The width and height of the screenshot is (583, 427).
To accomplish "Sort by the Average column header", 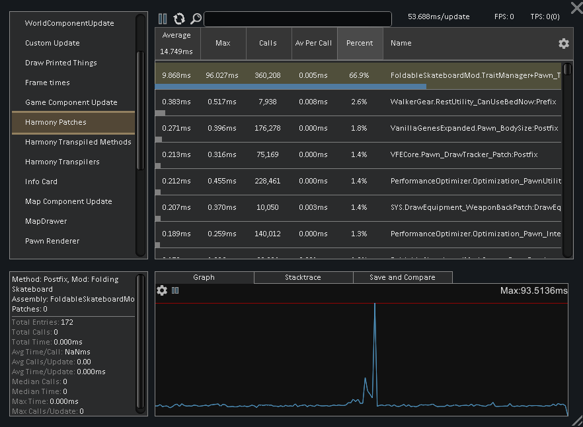I will [x=178, y=44].
